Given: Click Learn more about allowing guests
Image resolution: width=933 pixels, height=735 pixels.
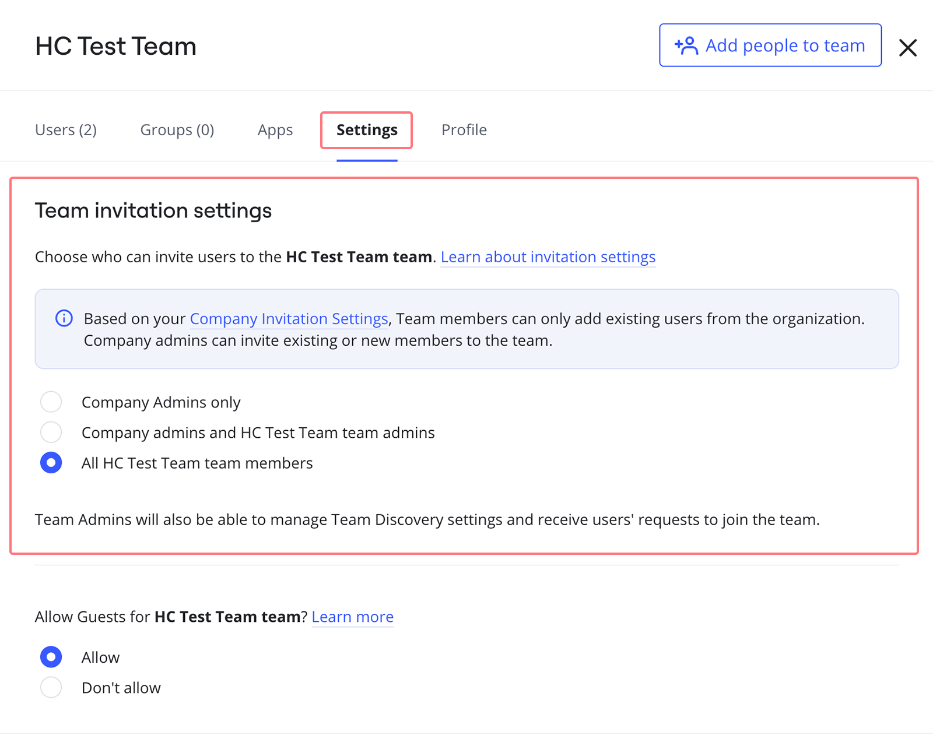Looking at the screenshot, I should [352, 617].
